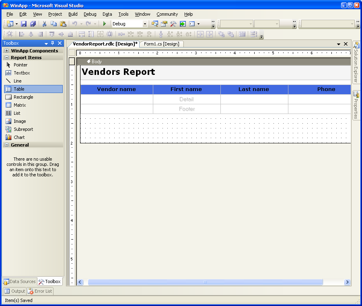Toggle the Toolbox auto-hide pin
362x306 pixels.
[x=53, y=43]
